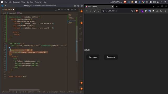Open the File menu
The height and width of the screenshot is (94, 168).
[6, 2]
